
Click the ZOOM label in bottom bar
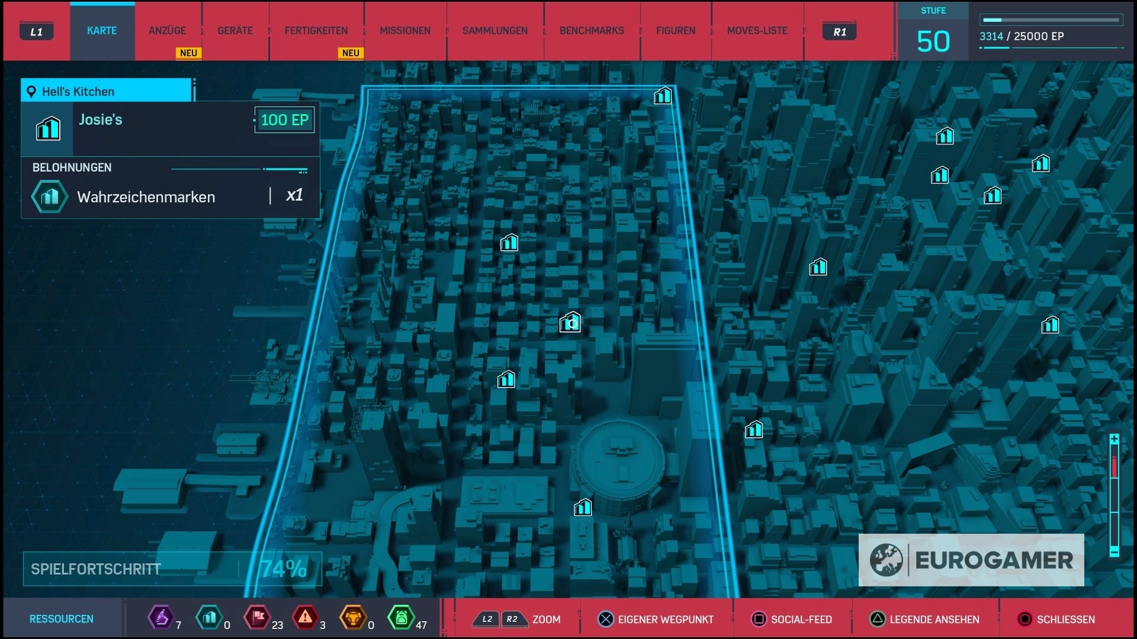546,619
